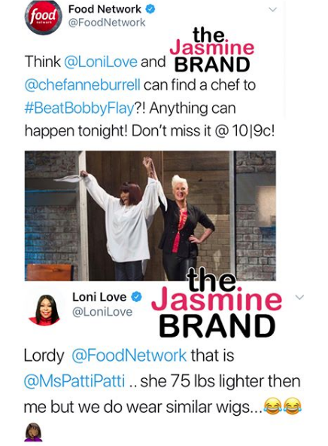The height and width of the screenshot is (446, 328).
Task: Follow the #BeatBobbyFlay hashtag
Action: coord(79,108)
